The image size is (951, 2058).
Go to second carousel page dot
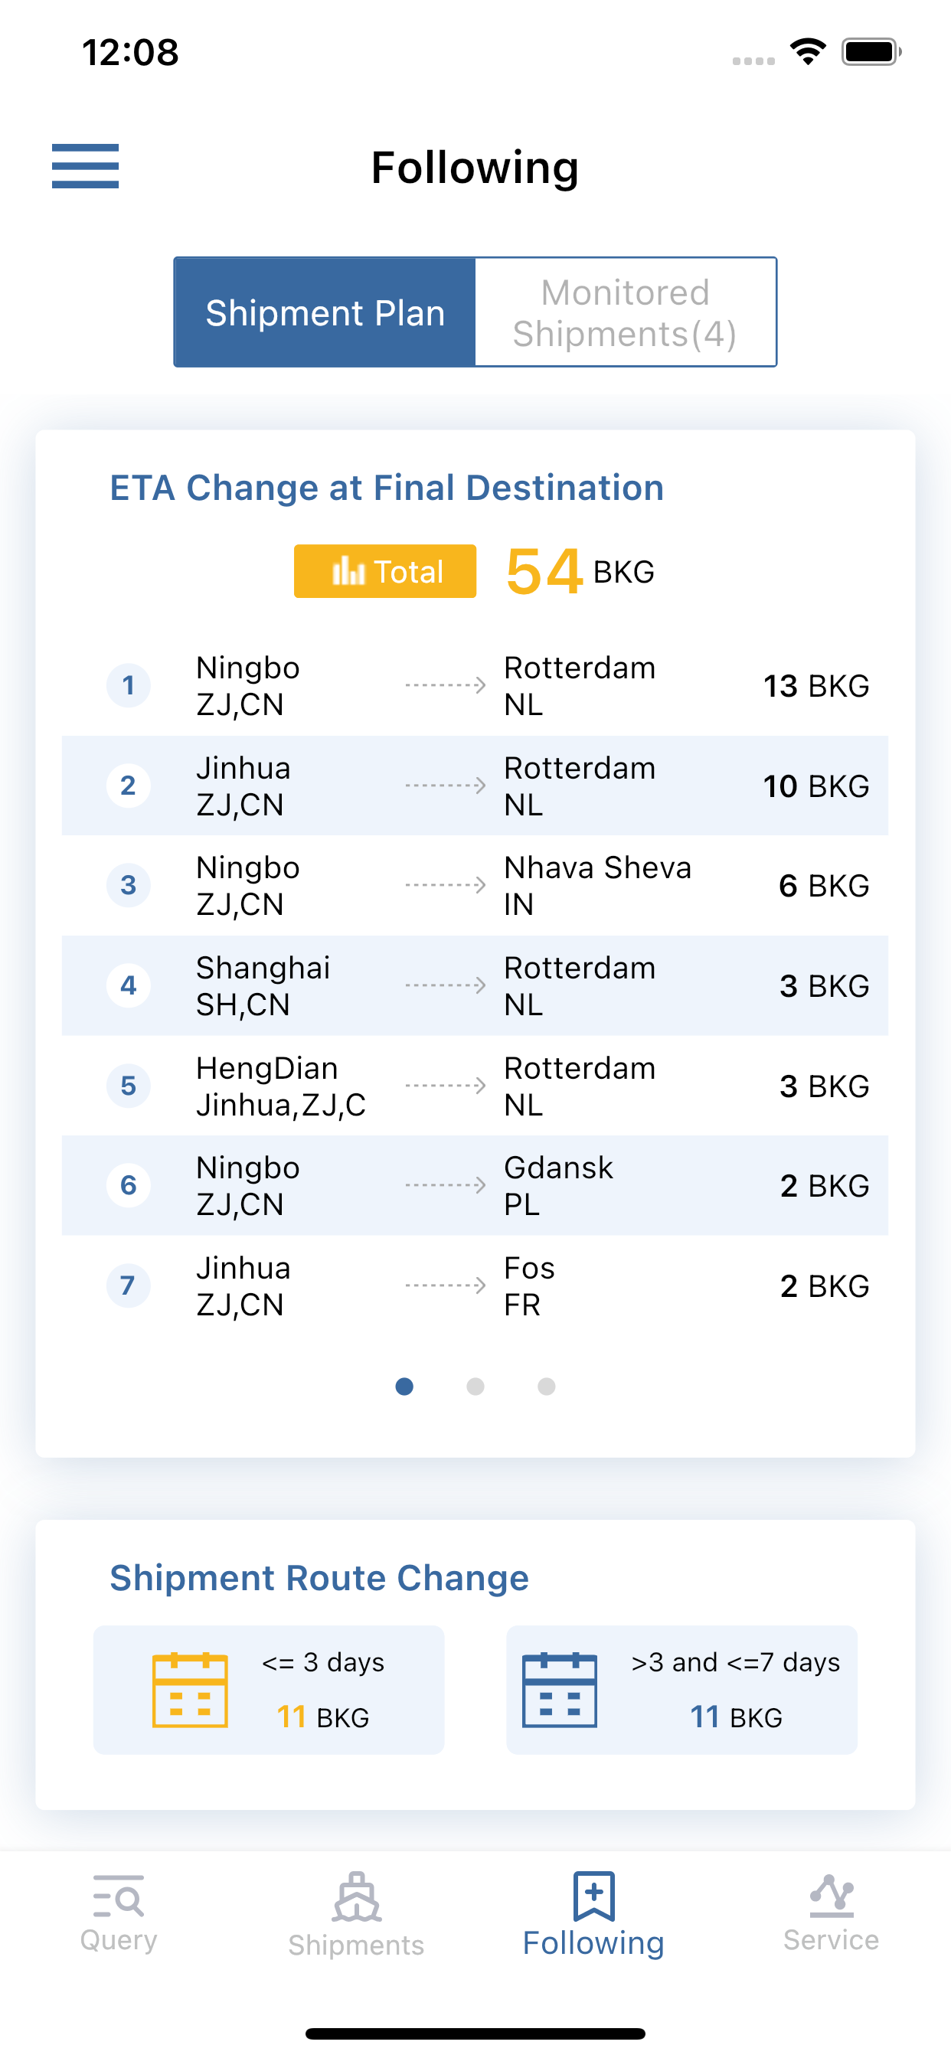(x=475, y=1386)
